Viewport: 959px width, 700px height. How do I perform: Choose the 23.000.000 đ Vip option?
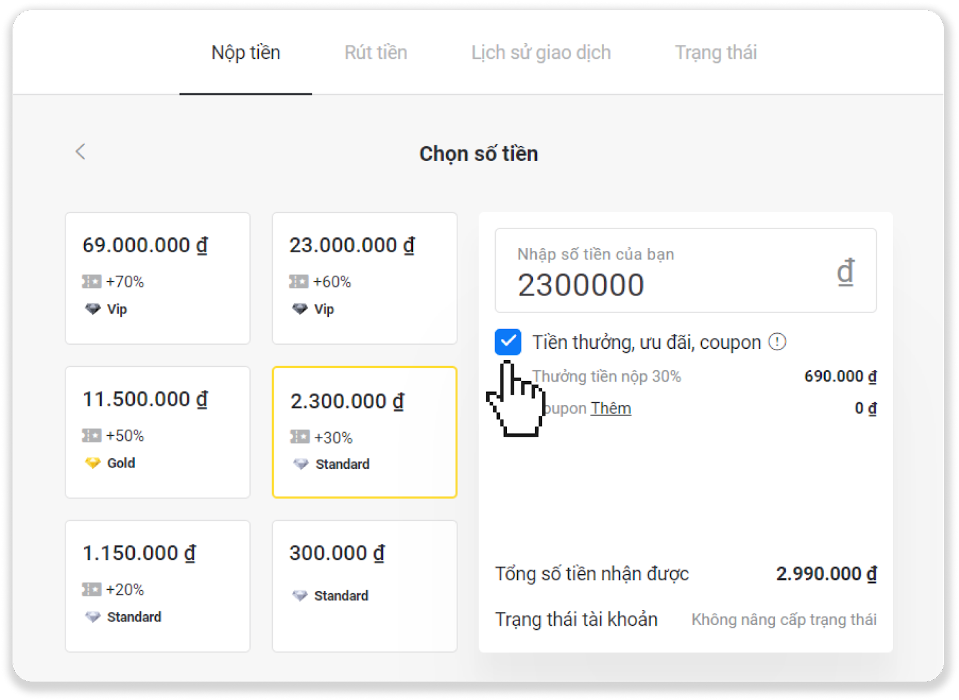364,278
